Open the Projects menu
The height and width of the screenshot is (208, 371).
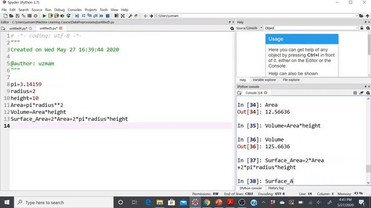click(90, 10)
